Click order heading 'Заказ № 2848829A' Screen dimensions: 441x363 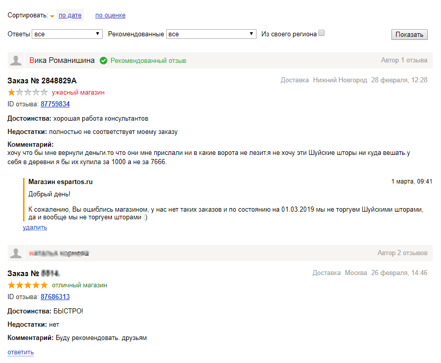click(42, 81)
